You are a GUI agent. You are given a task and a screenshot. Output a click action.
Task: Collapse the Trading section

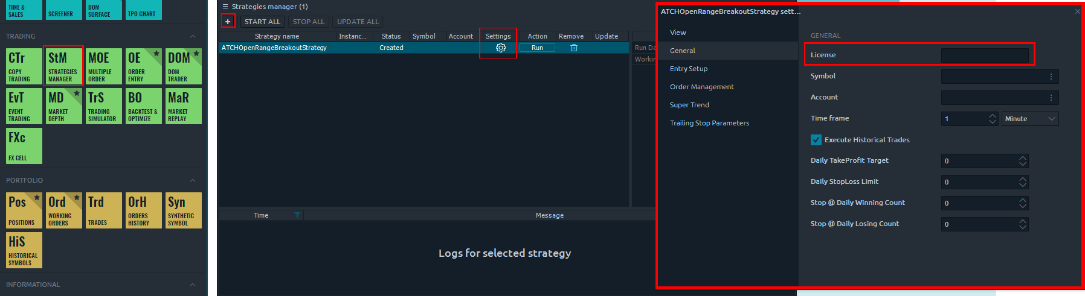pos(193,37)
